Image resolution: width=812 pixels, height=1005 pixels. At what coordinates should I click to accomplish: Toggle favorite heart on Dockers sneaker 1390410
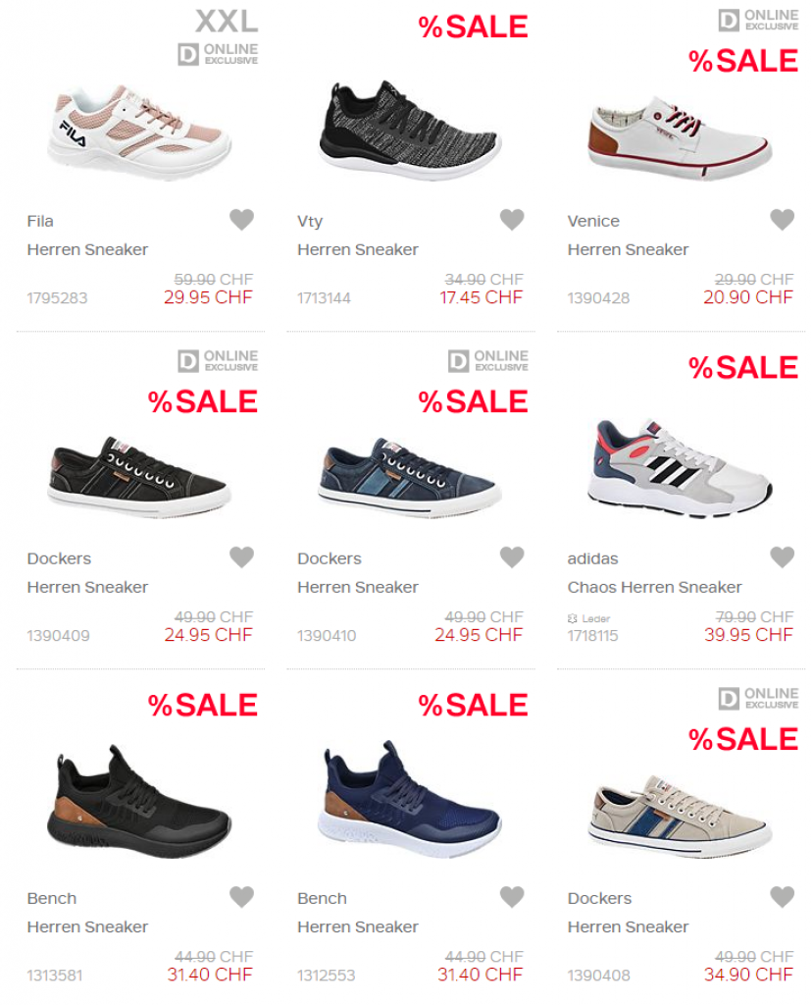point(512,557)
